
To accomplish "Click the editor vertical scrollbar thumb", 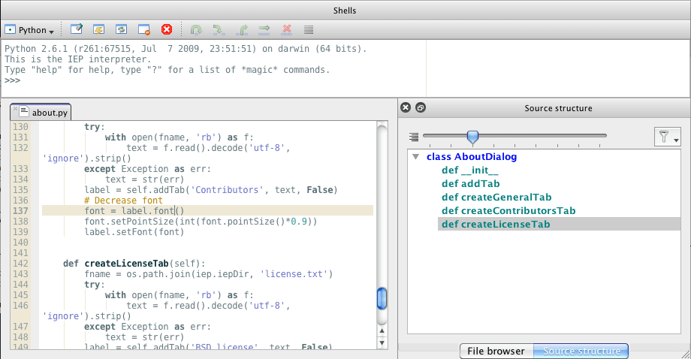I will point(382,299).
